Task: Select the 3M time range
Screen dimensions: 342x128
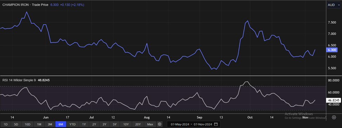Action: tap(50, 124)
